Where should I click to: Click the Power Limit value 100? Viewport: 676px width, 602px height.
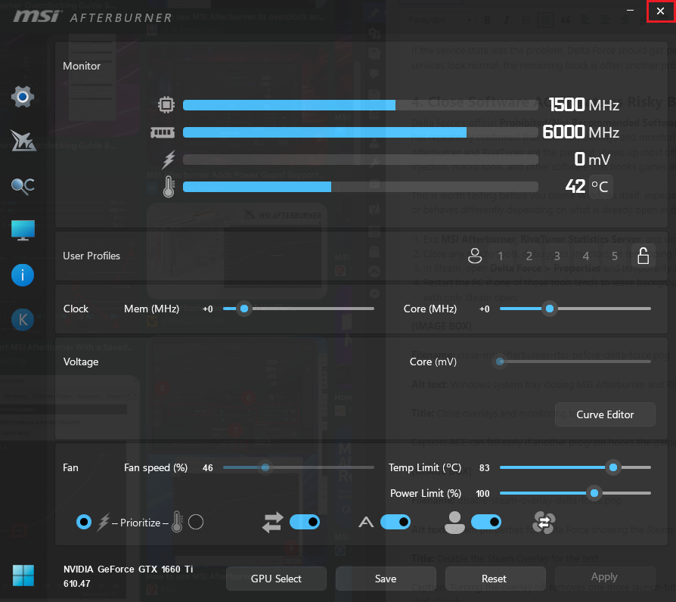click(x=482, y=493)
